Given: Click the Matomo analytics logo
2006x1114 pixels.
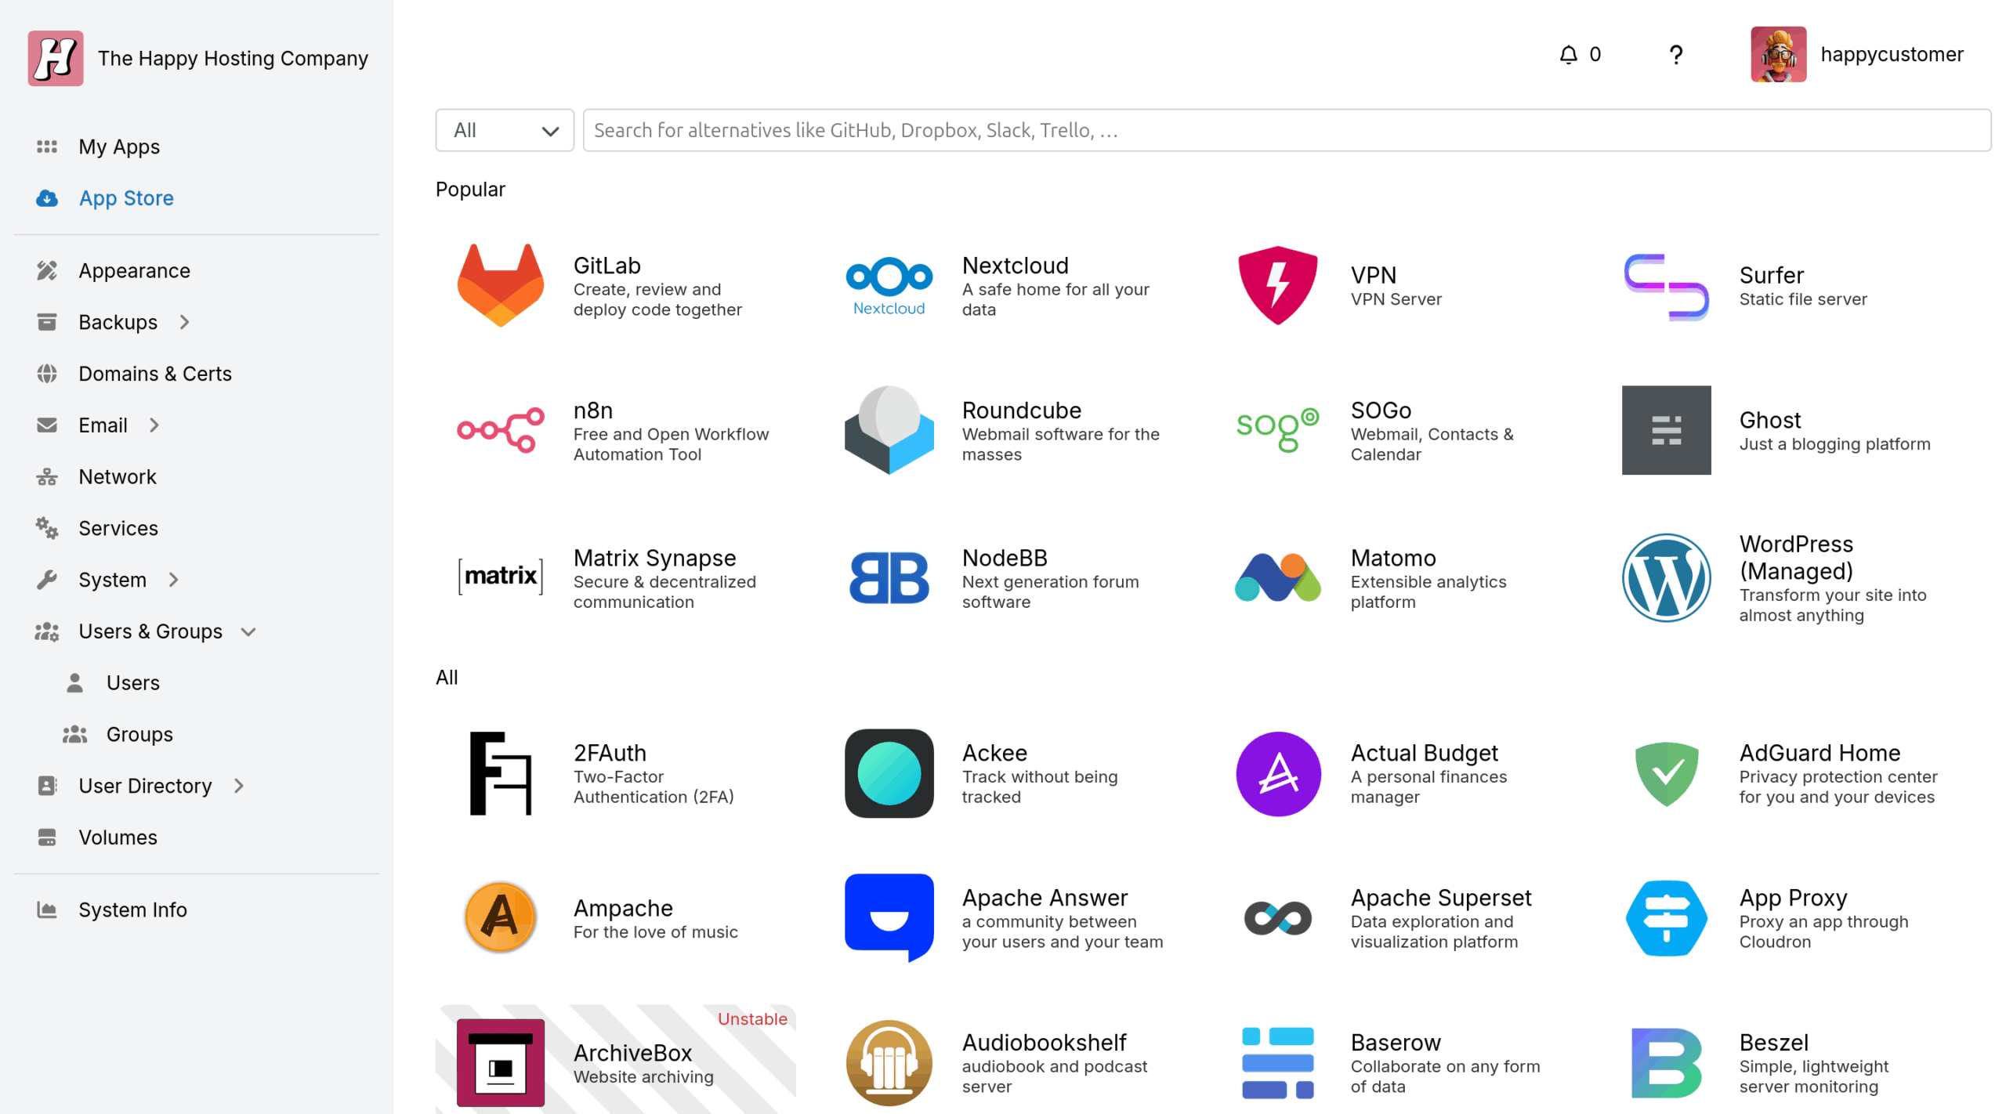Looking at the screenshot, I should coord(1276,579).
